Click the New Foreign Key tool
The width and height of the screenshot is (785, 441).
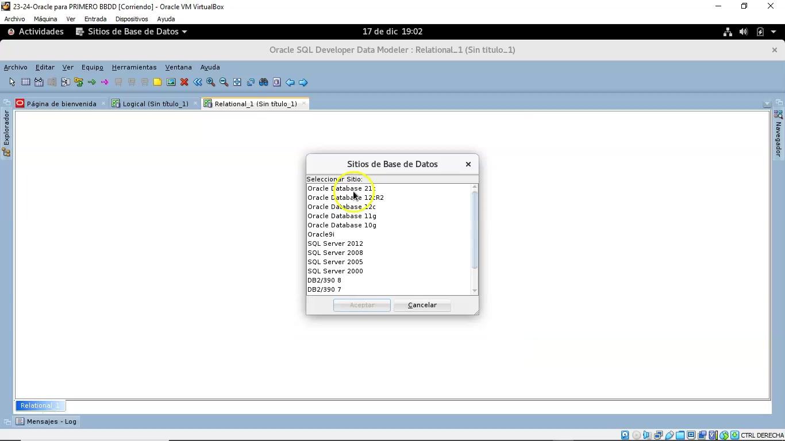(x=78, y=82)
